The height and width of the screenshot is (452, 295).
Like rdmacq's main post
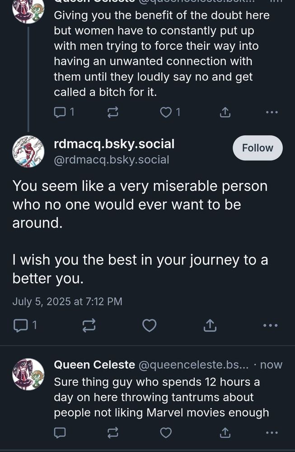pos(150,325)
